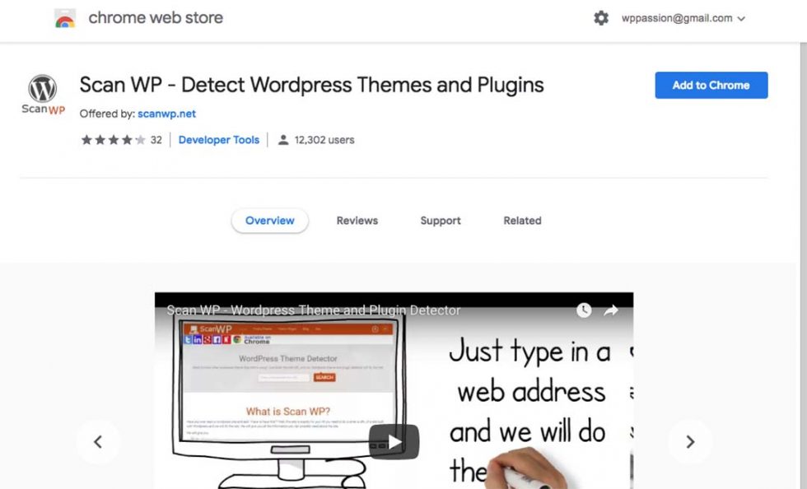The height and width of the screenshot is (489, 807).
Task: Switch to the Support tab
Action: coord(440,221)
